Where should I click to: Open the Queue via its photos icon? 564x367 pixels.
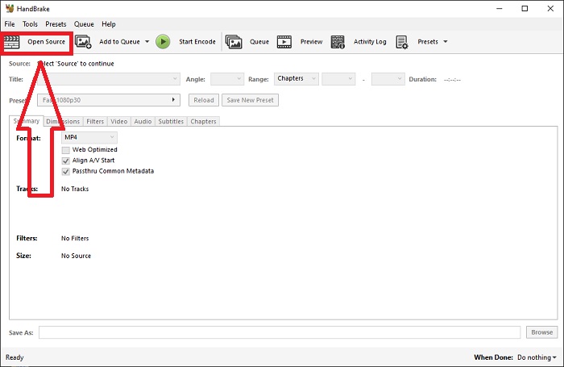click(x=234, y=42)
